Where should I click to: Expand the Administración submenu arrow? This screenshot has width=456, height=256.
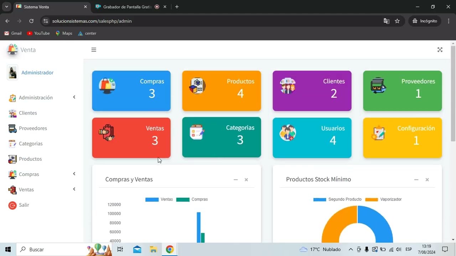click(74, 97)
